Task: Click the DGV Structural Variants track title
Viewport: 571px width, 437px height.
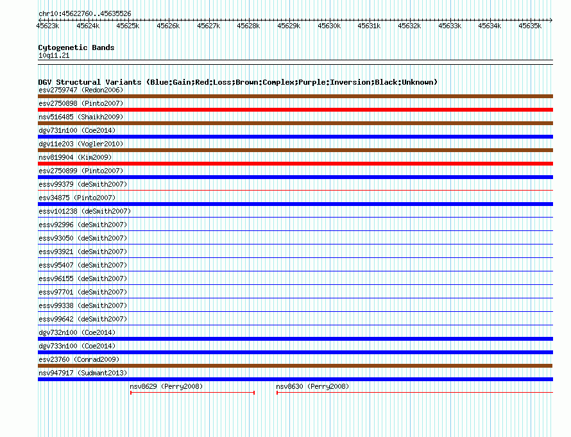Action: (238, 82)
